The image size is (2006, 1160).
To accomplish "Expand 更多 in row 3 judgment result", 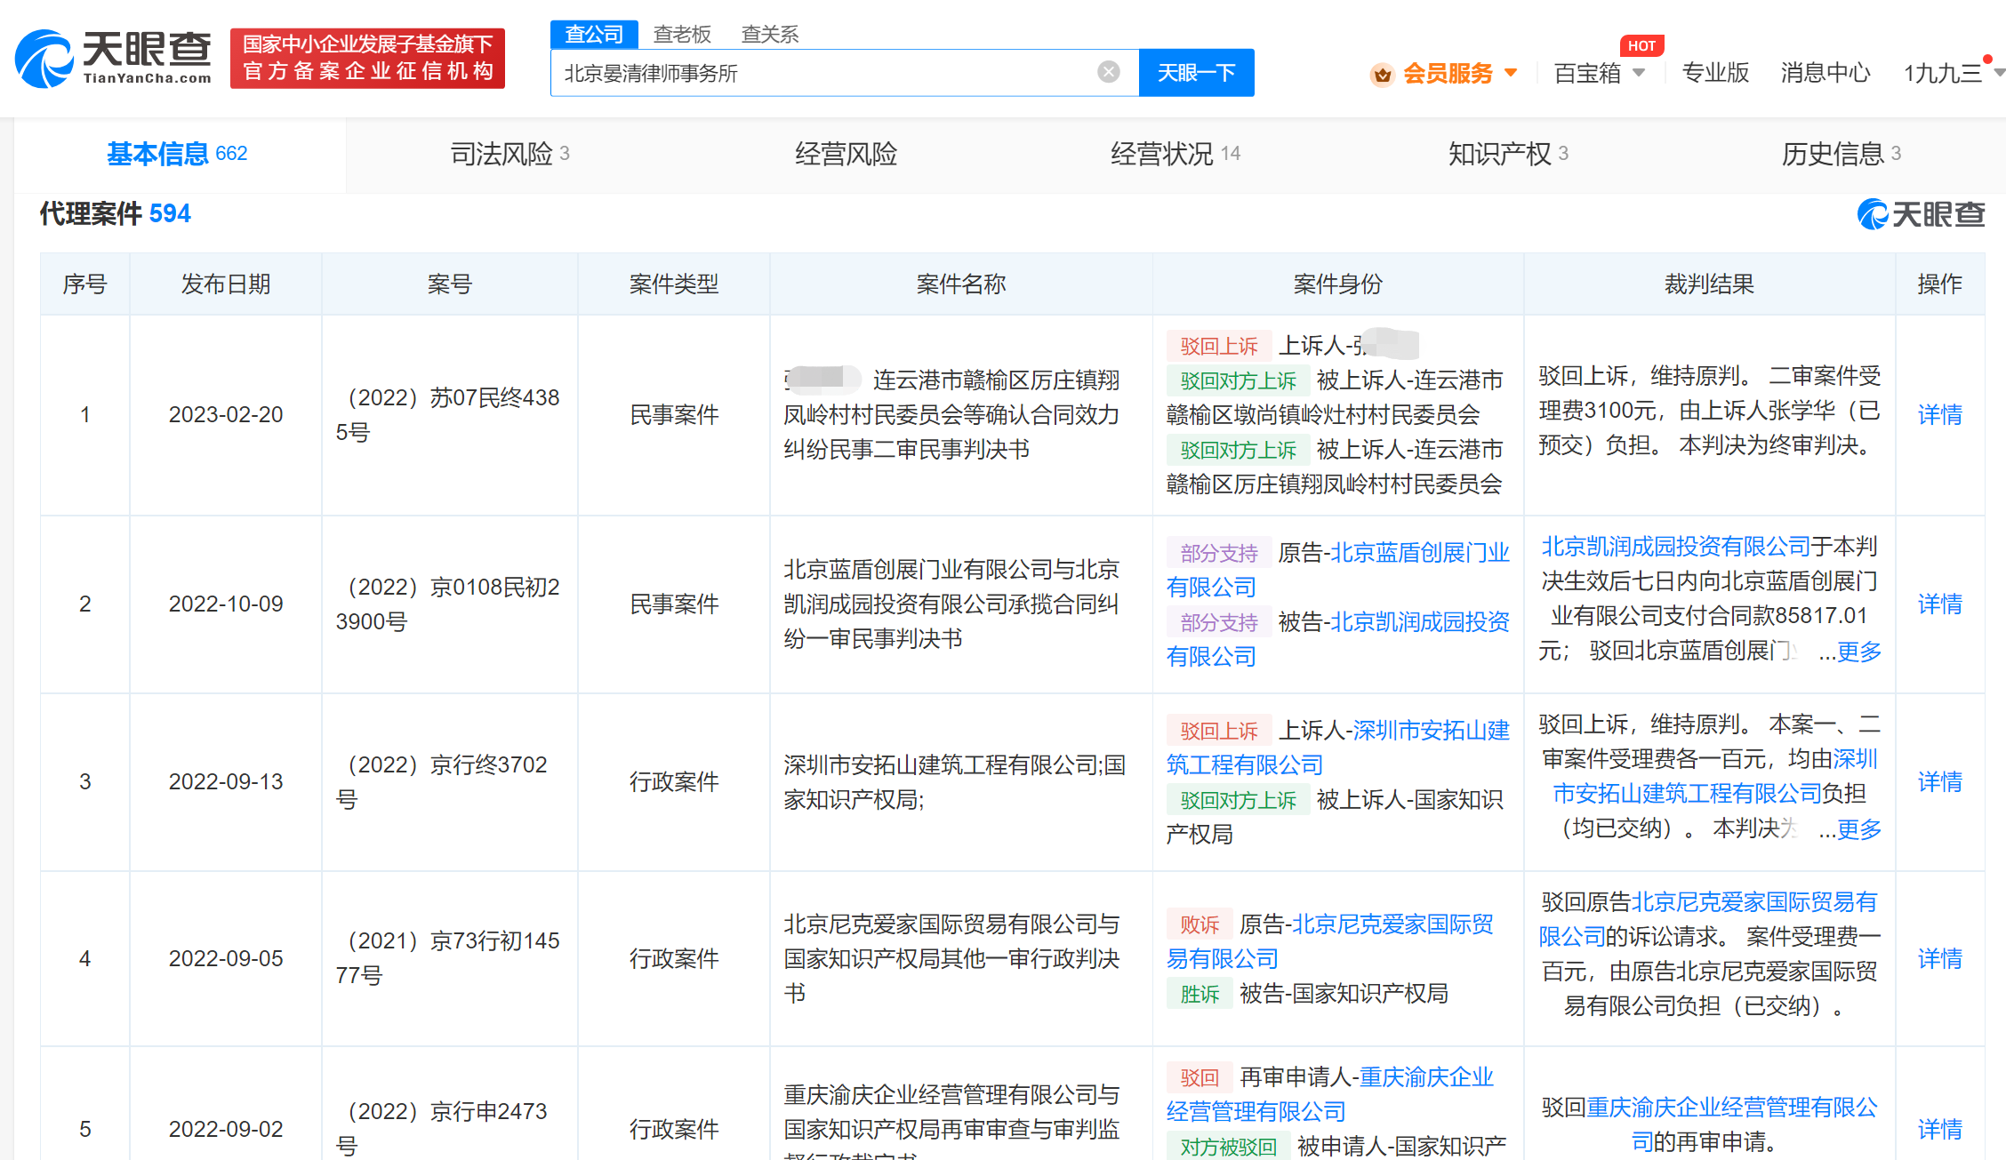I will [1859, 829].
